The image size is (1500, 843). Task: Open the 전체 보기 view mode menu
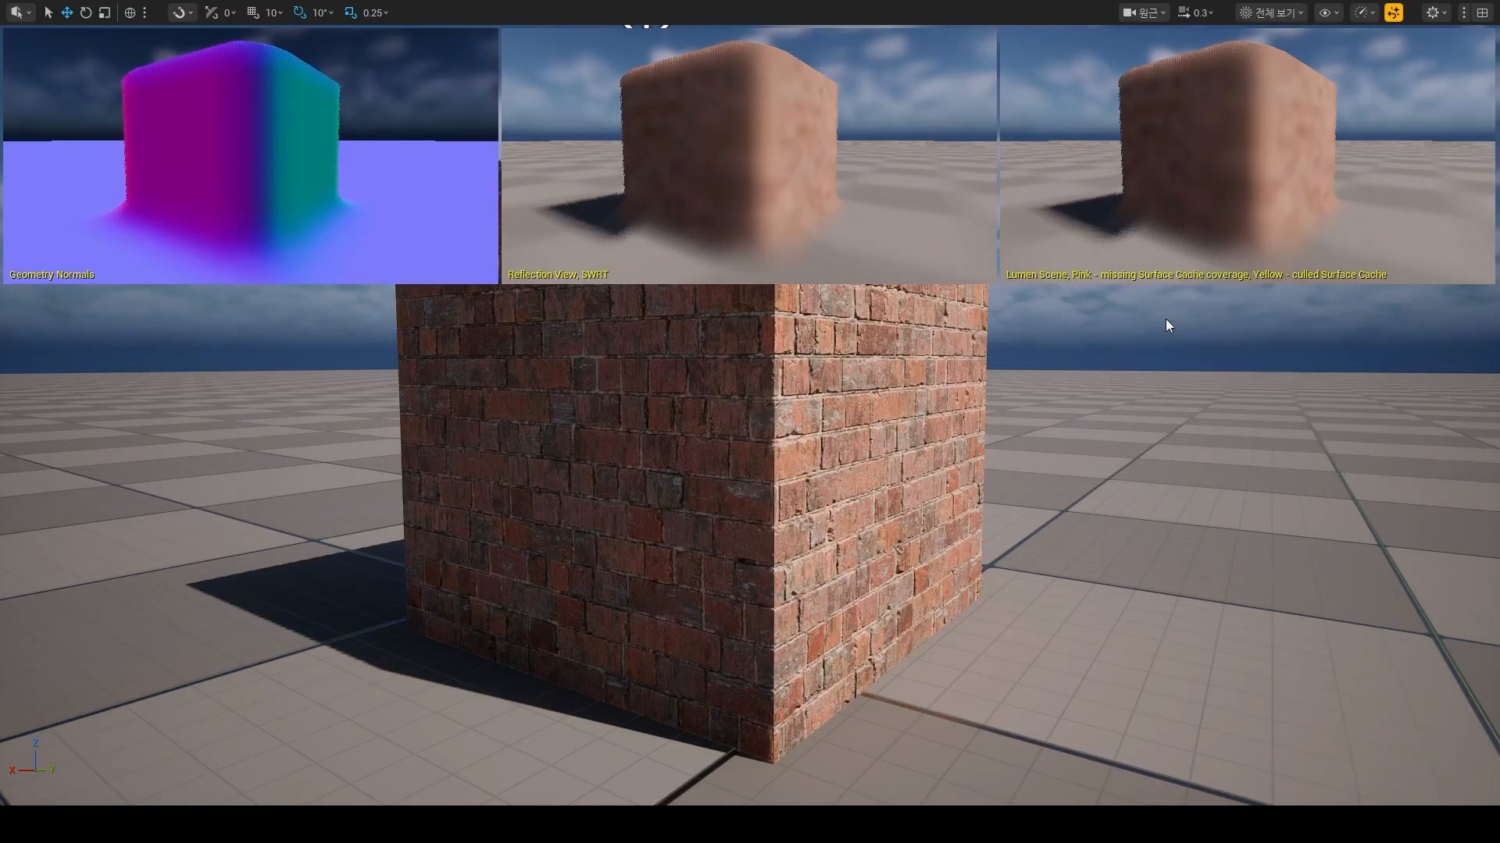coord(1271,12)
